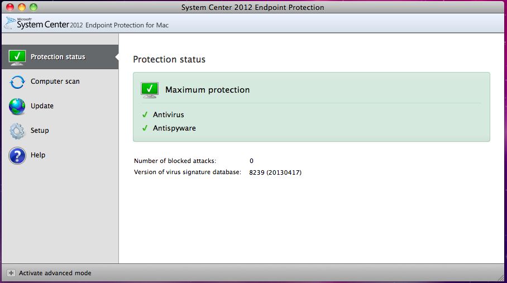
Task: Open the Help section
Action: coord(60,155)
